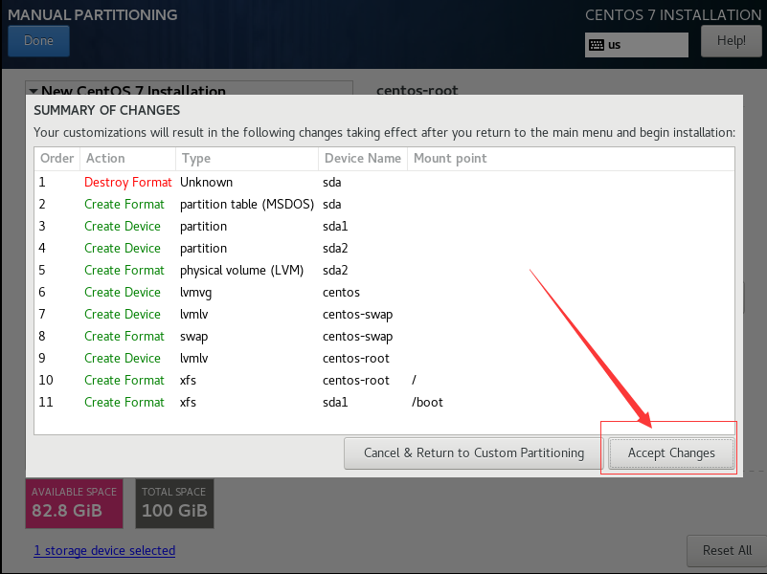The width and height of the screenshot is (767, 574).
Task: Click the keyboard layout icon
Action: coord(597,45)
